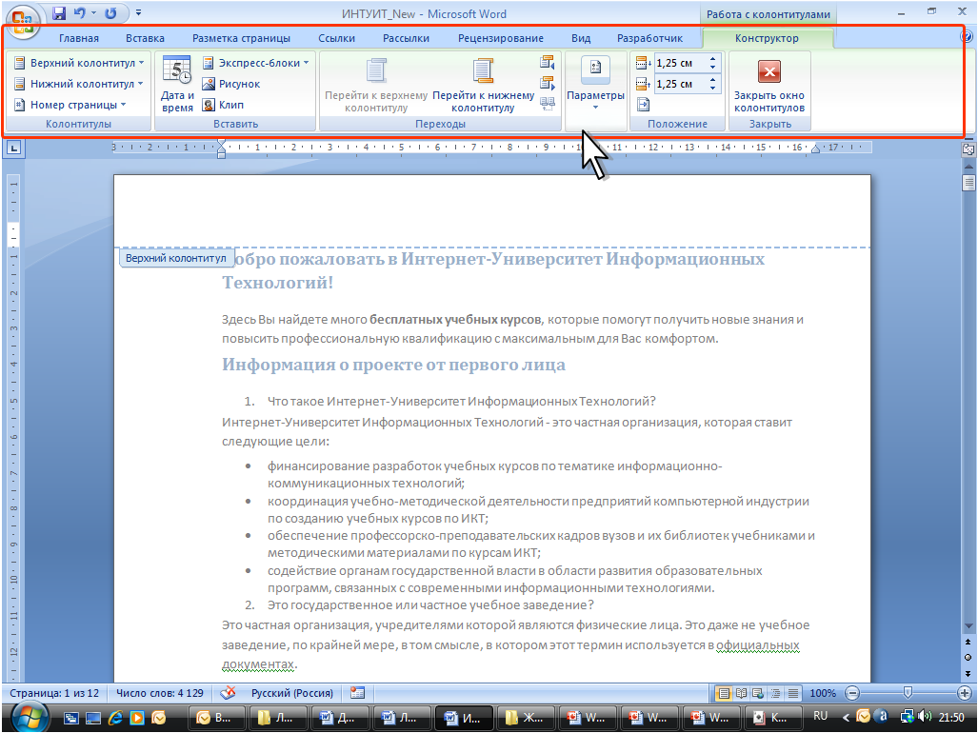Open the Разработчик ribbon tab
The width and height of the screenshot is (978, 733).
649,39
